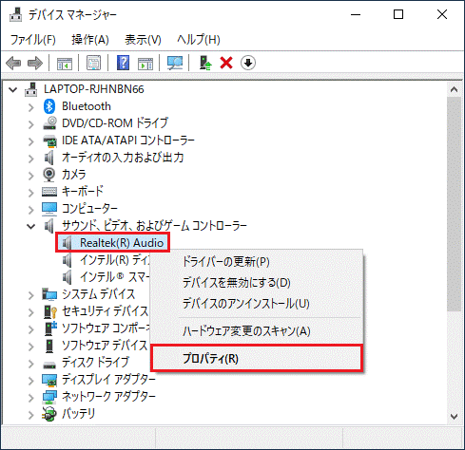Image resolution: width=465 pixels, height=450 pixels.
Task: Select the バッテリ row text
Action: 78,414
